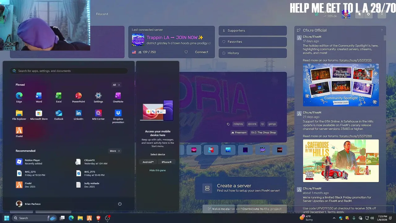Open the History server list
Viewport: 396px width, 223px height.
click(253, 53)
